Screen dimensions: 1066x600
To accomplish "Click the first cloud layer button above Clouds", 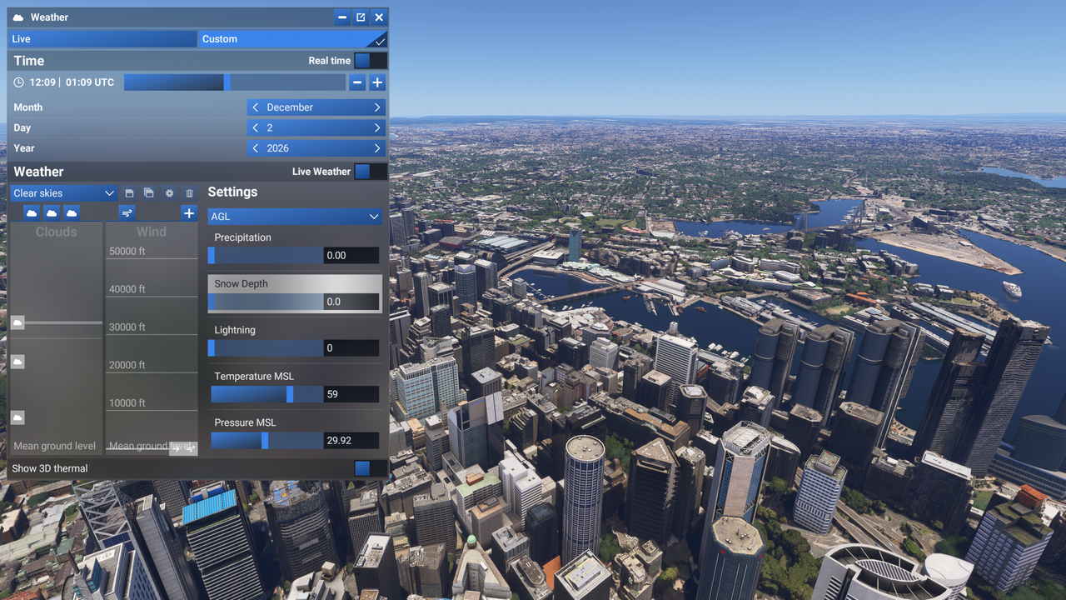I will pyautogui.click(x=32, y=213).
